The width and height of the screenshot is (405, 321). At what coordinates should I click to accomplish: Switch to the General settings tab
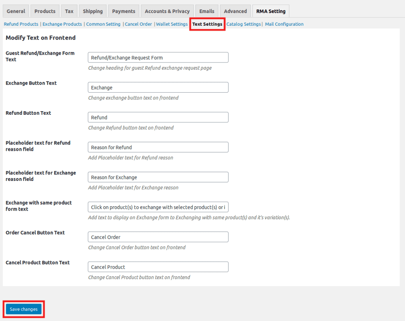click(x=15, y=11)
